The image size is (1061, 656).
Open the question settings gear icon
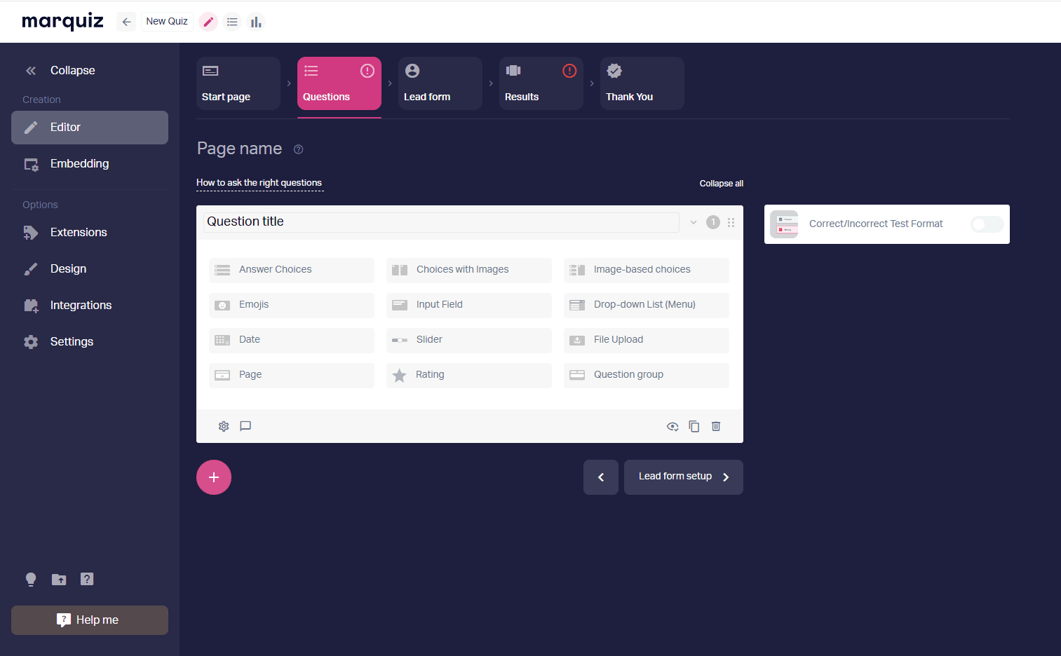pyautogui.click(x=224, y=426)
